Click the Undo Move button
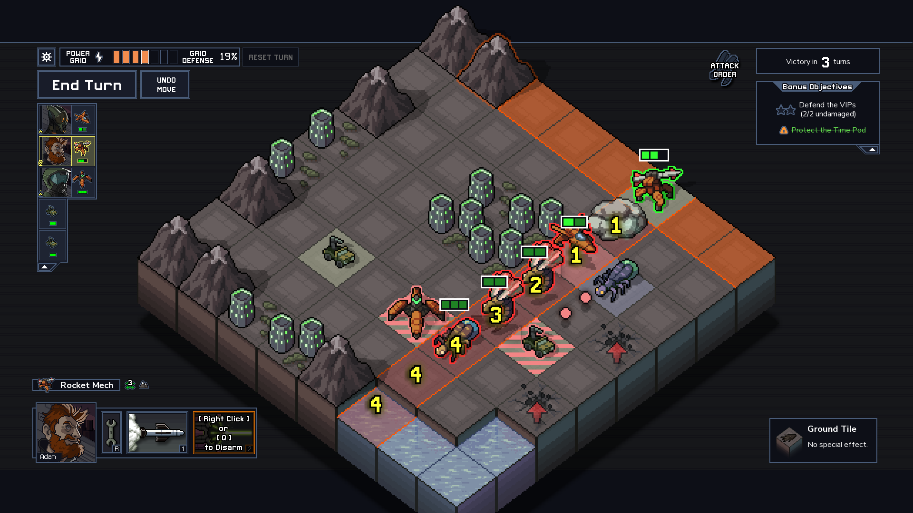This screenshot has height=513, width=913. pyautogui.click(x=165, y=85)
